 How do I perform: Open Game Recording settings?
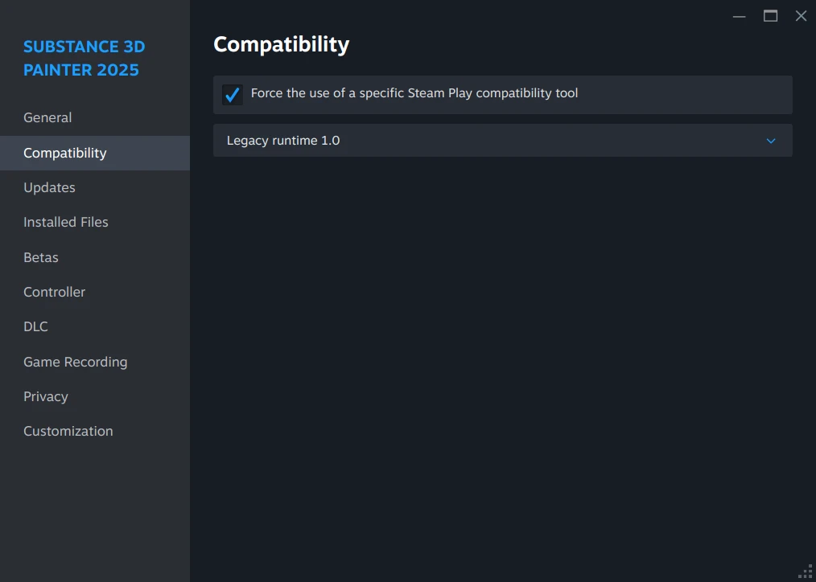click(76, 362)
